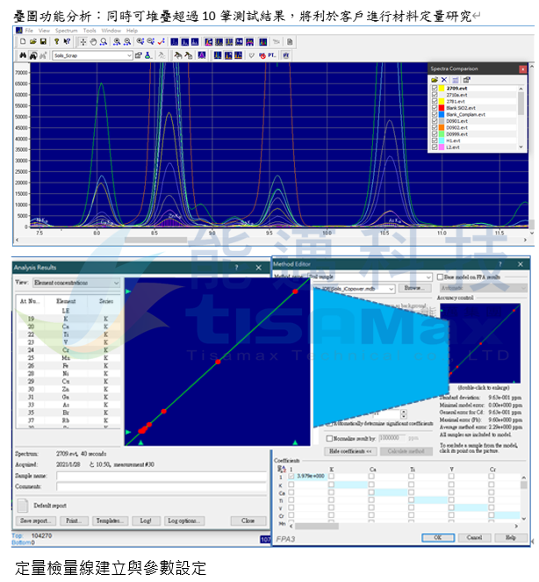Select the magnifier zoom region tool
Screen dimensions: 539x582
104,41
